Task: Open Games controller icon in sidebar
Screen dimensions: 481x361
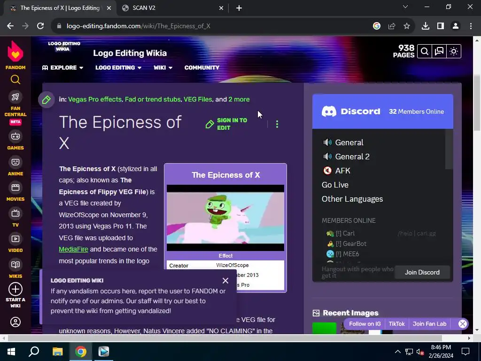Action: click(16, 136)
